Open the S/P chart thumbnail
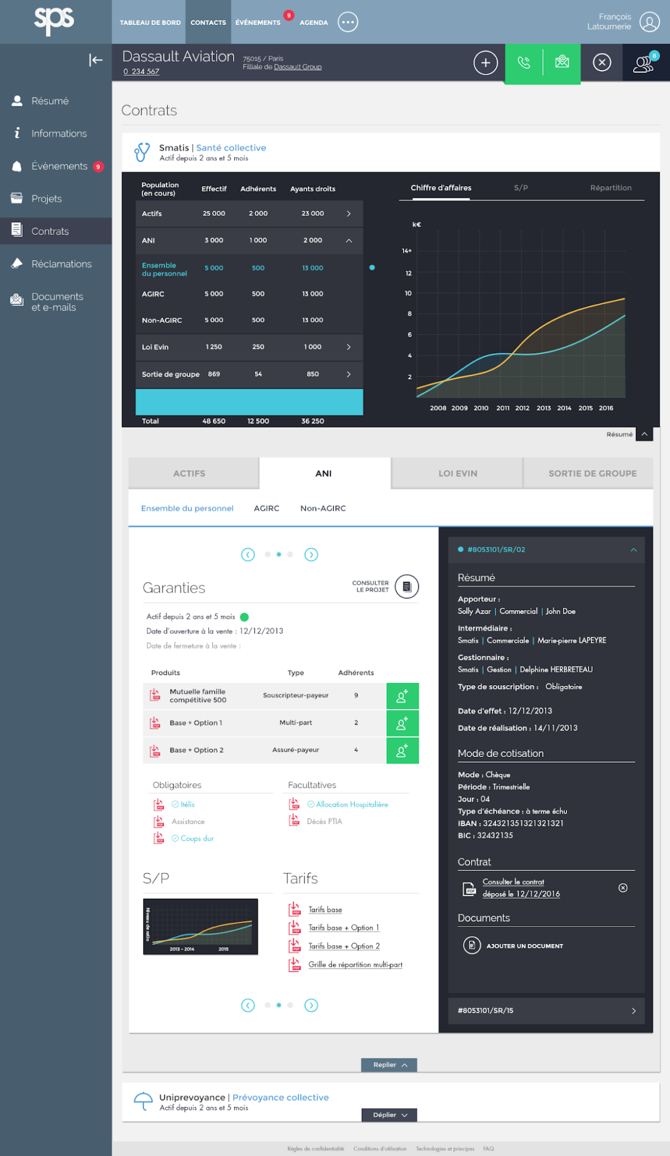 pyautogui.click(x=201, y=926)
